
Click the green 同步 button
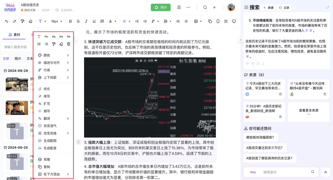[161, 7]
